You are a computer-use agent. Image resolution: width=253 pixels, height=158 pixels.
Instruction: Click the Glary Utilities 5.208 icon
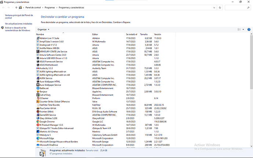[x=38, y=118]
